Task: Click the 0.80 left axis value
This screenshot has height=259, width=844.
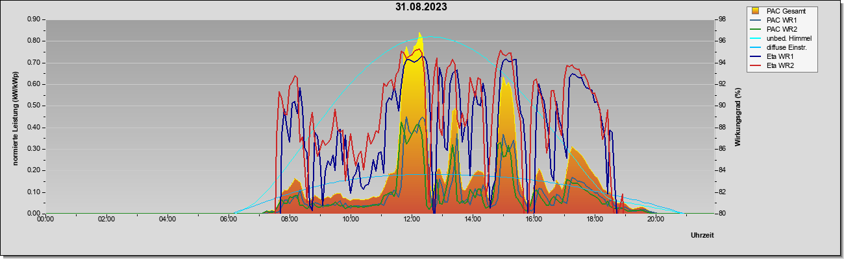Action: 34,41
